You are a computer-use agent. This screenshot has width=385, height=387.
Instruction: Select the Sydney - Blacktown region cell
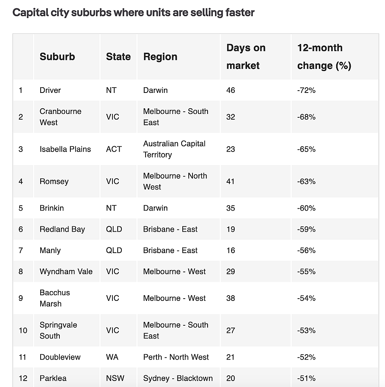(x=179, y=378)
